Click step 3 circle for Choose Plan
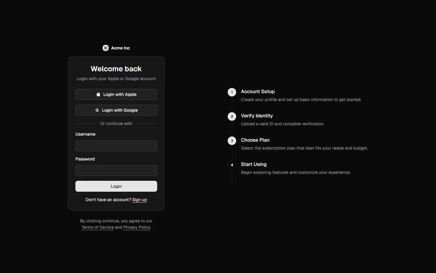 coord(232,141)
